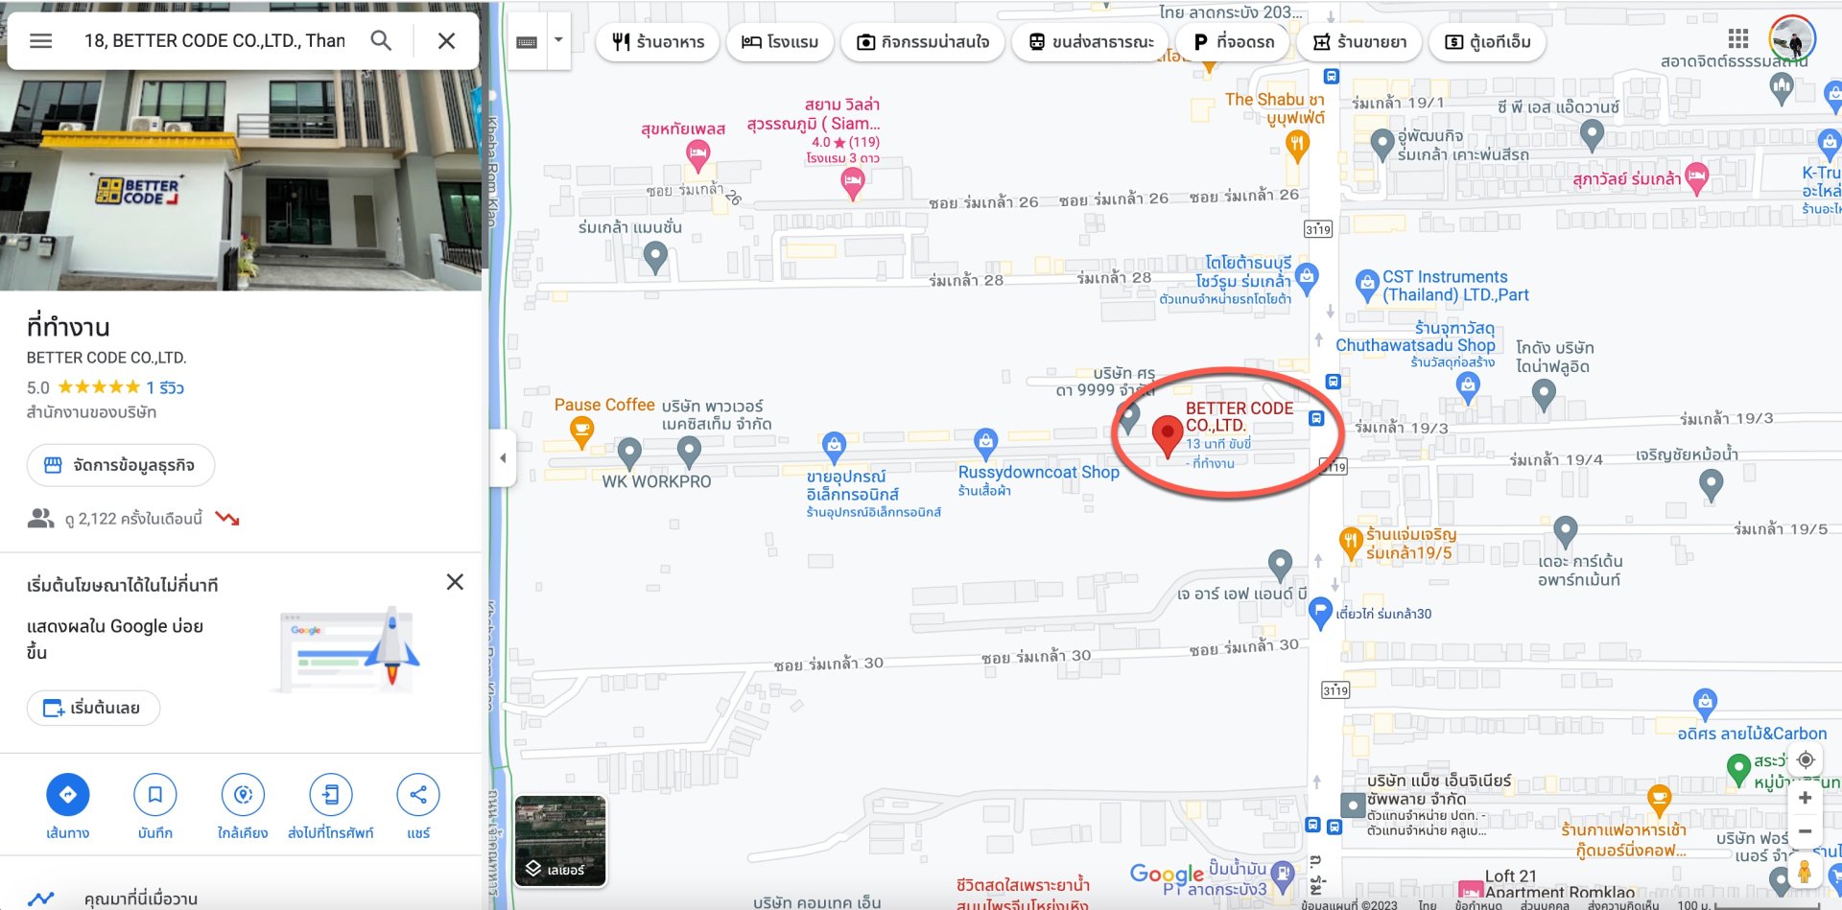Open the Google apps grid
This screenshot has width=1842, height=910.
click(1737, 39)
